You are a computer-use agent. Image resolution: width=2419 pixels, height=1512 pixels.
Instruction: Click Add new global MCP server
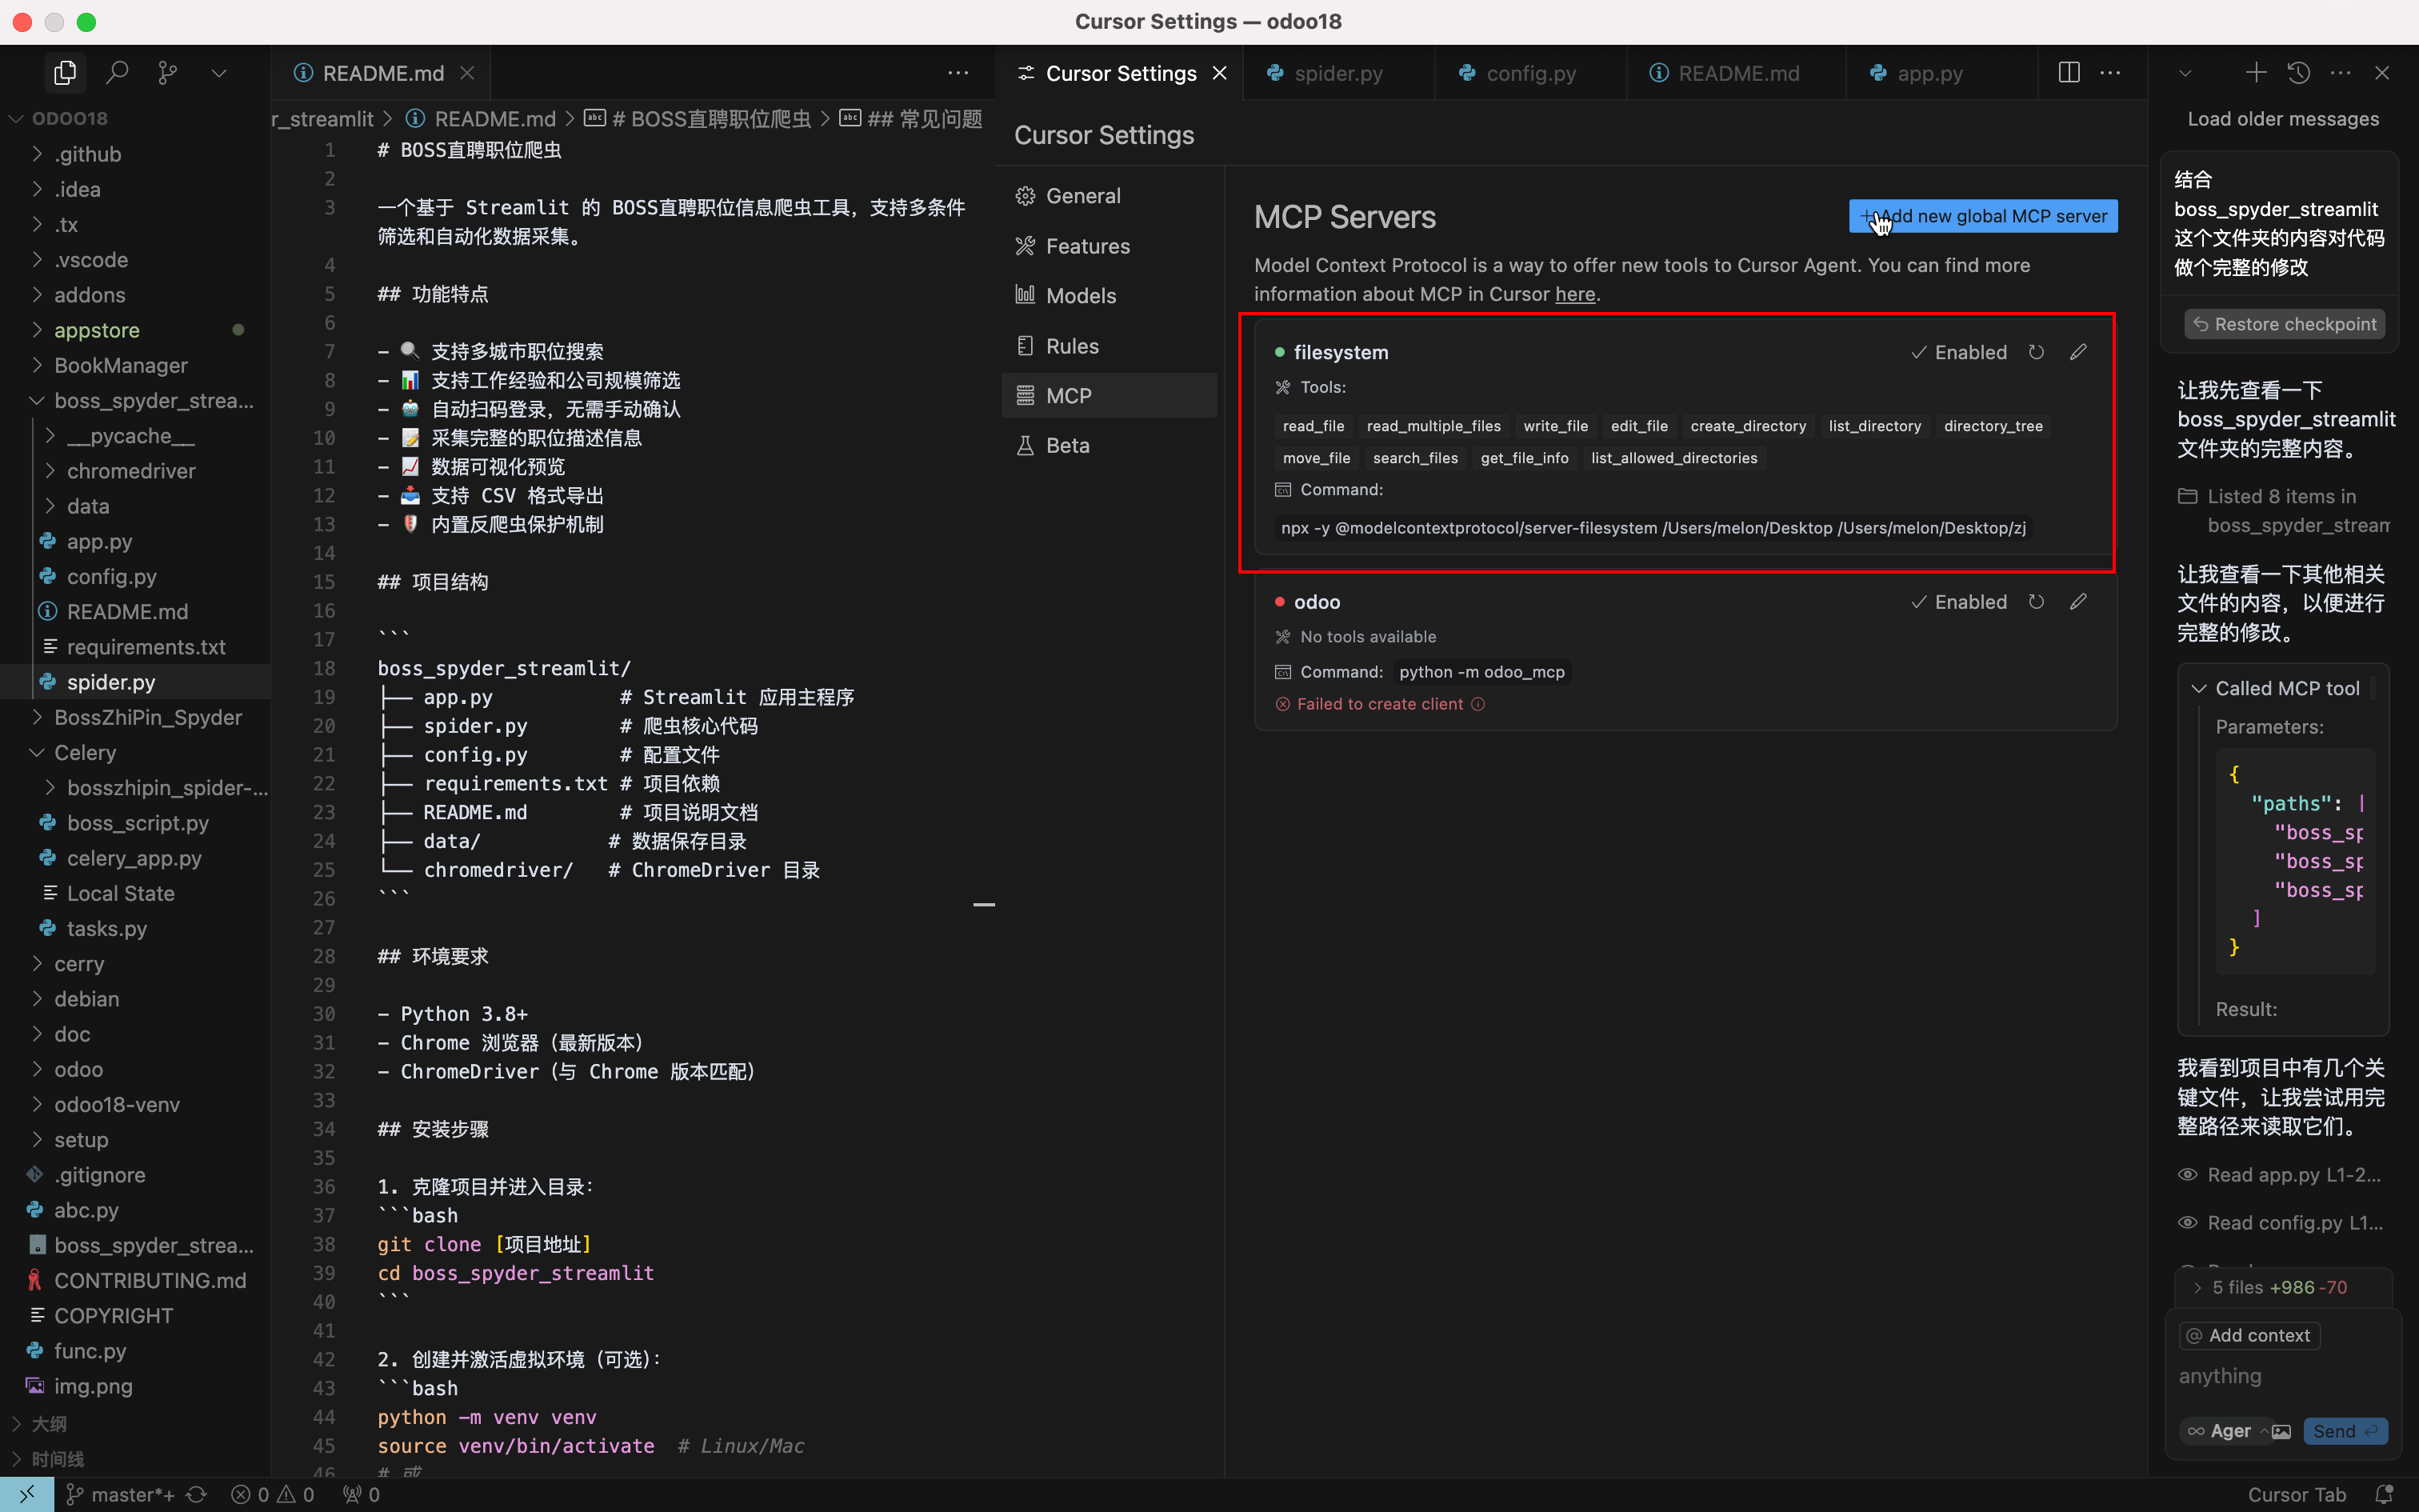point(1983,216)
